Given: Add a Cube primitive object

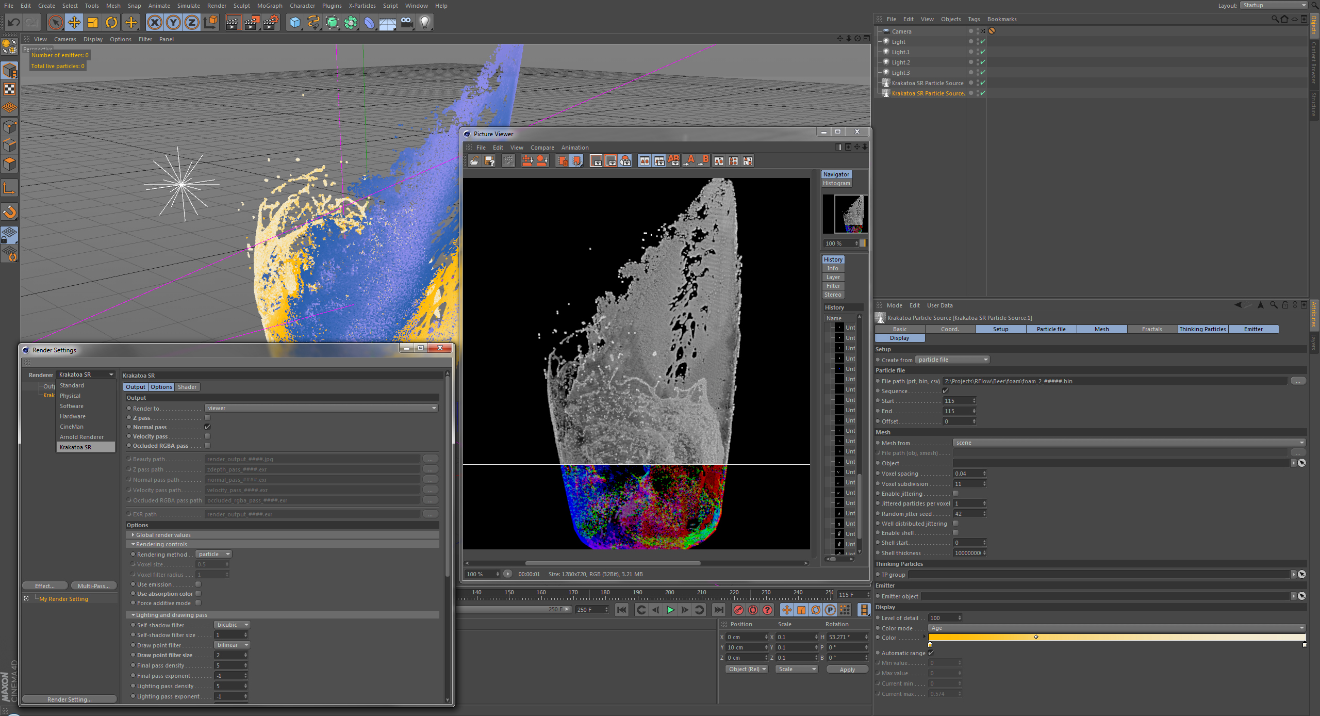Looking at the screenshot, I should tap(295, 22).
